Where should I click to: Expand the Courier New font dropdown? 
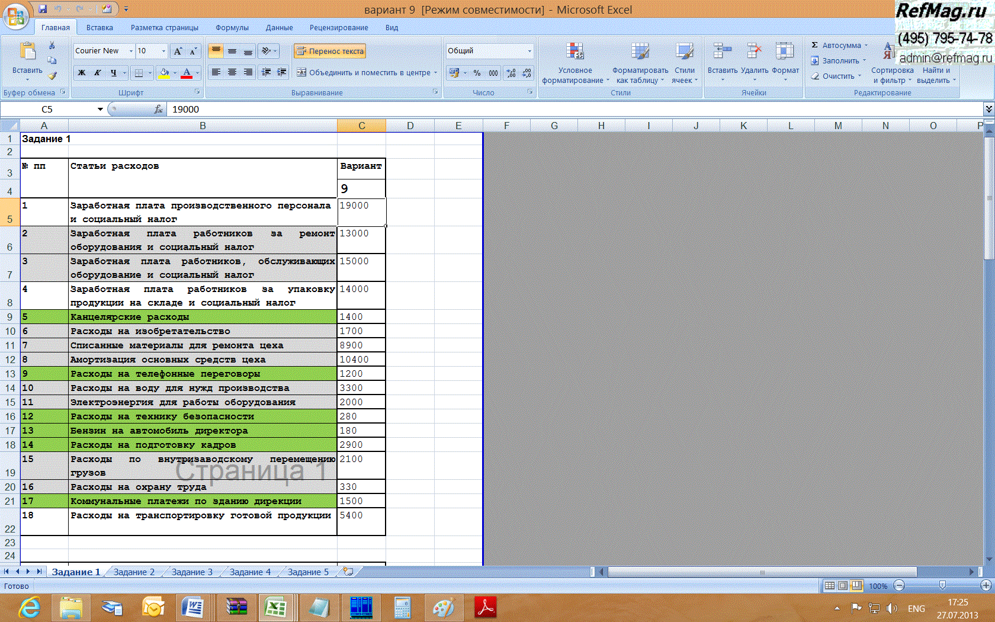pyautogui.click(x=131, y=51)
